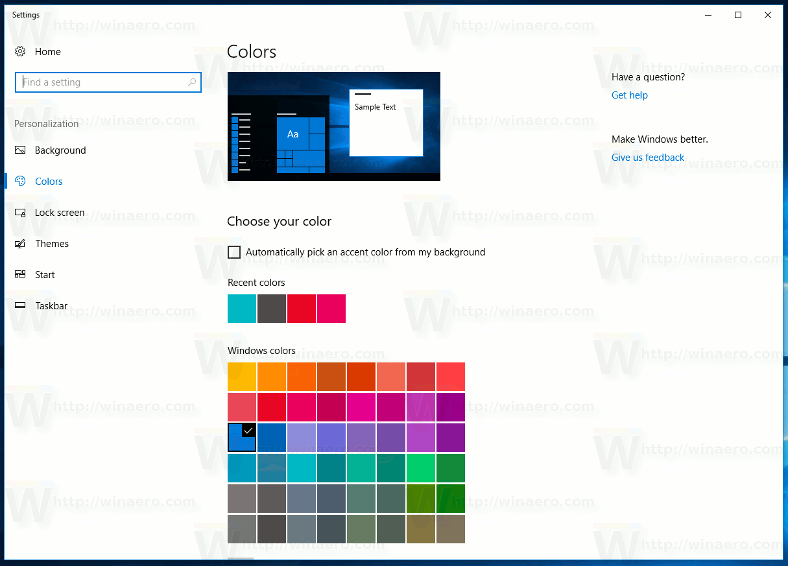Pick the dark gray recent color
The height and width of the screenshot is (566, 788).
pos(272,309)
